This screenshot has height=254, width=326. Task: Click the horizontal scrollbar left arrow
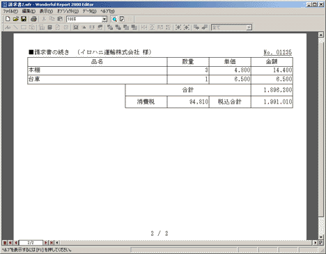point(57,243)
